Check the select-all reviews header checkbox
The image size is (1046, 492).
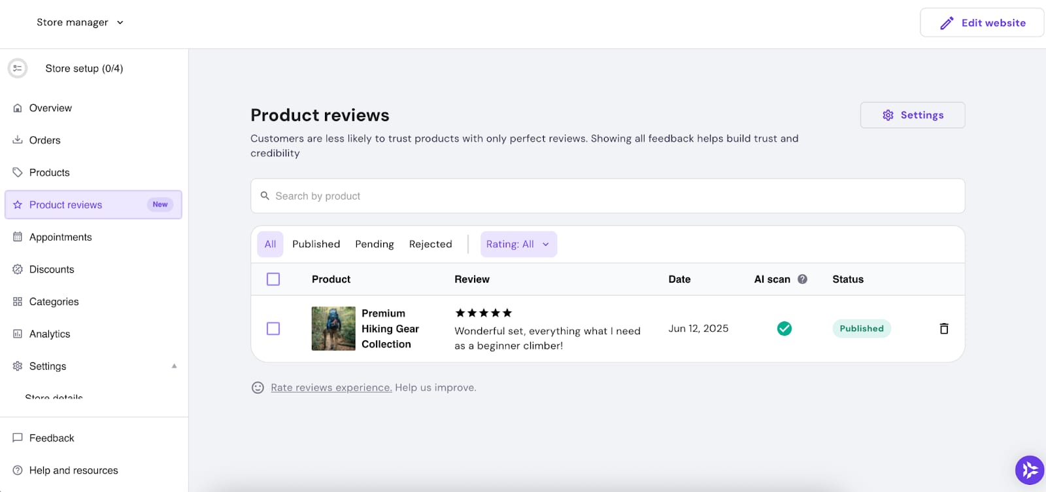pyautogui.click(x=273, y=279)
